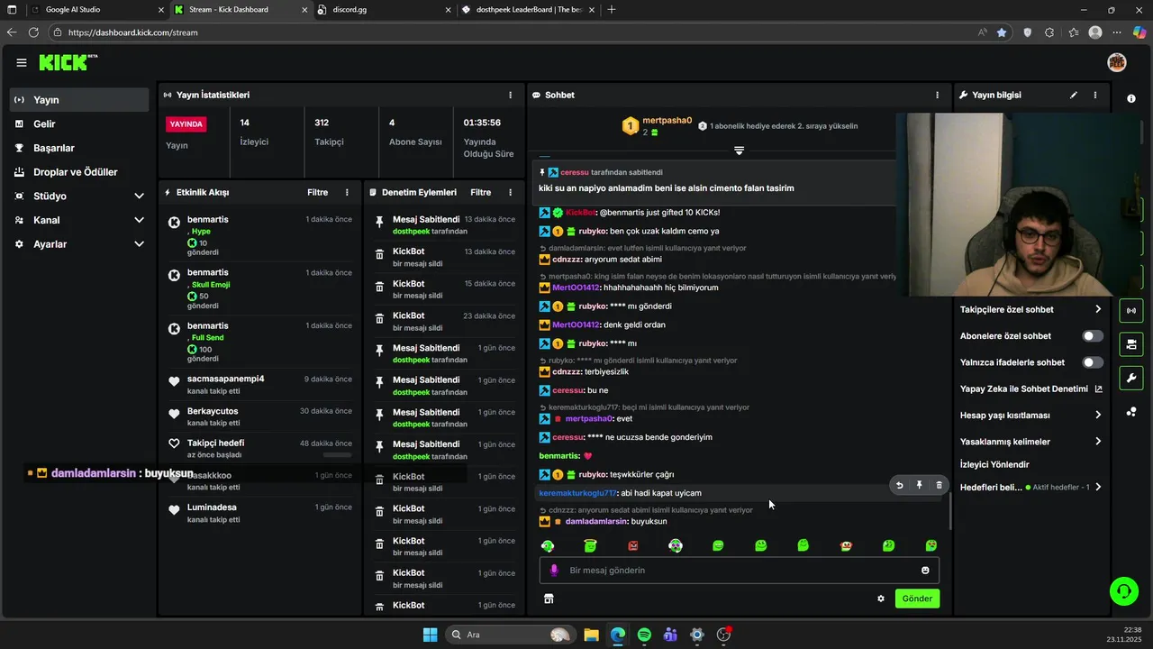Screen dimensions: 1153x649
Task: Click the Kick logo
Action: click(x=67, y=62)
